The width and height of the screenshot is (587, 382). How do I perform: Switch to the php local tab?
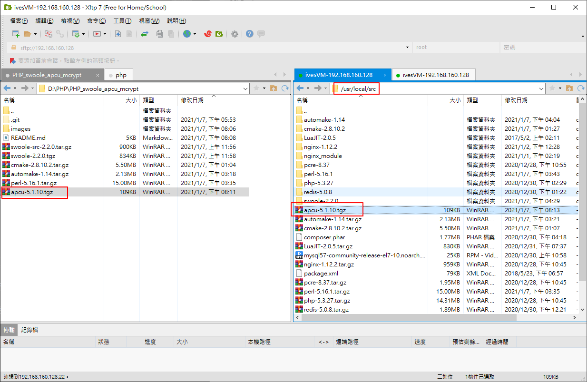pos(118,75)
